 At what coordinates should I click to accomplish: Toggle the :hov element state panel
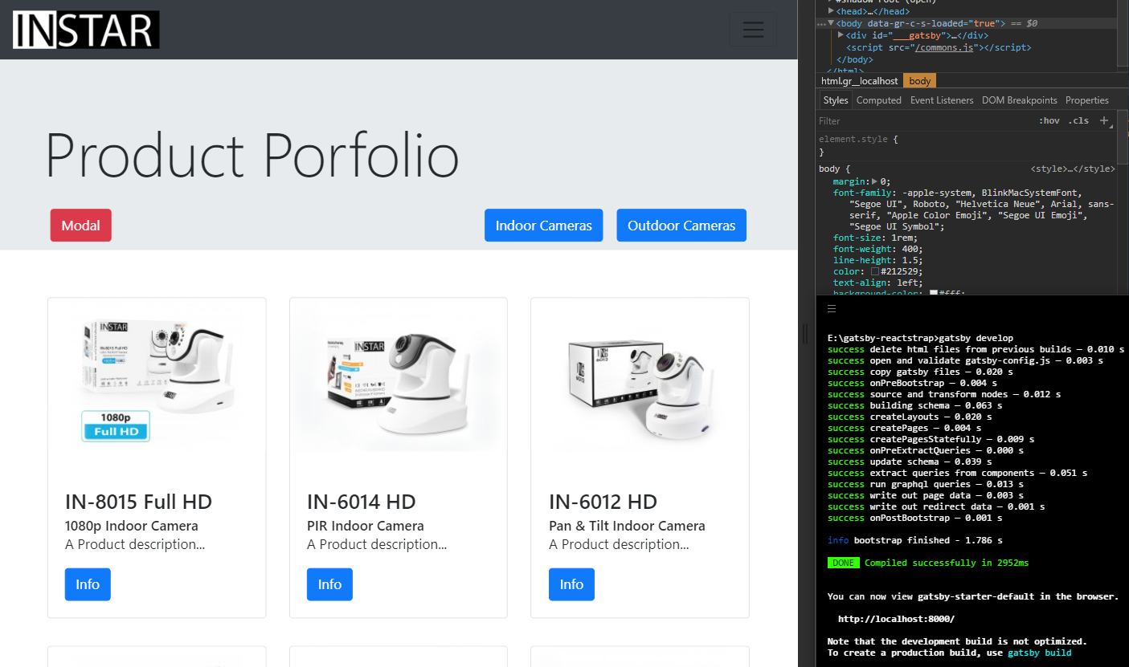(1049, 120)
